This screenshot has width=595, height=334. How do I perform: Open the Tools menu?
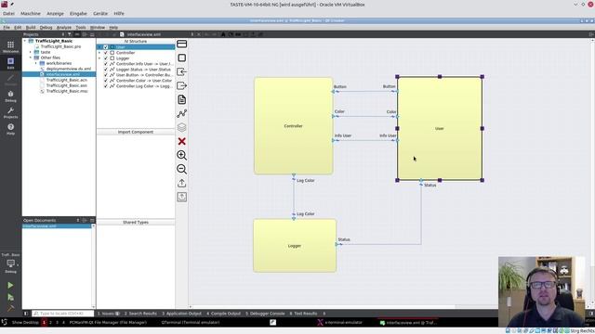click(x=81, y=28)
